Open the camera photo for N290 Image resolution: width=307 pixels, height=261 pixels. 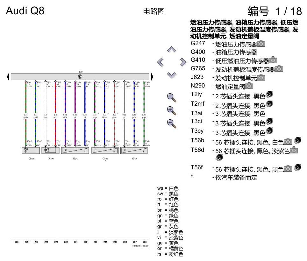click(x=249, y=86)
